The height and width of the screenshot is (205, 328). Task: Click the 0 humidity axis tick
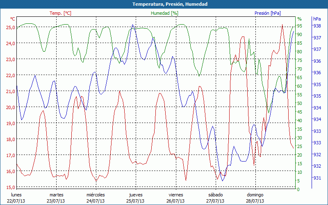(x=298, y=189)
